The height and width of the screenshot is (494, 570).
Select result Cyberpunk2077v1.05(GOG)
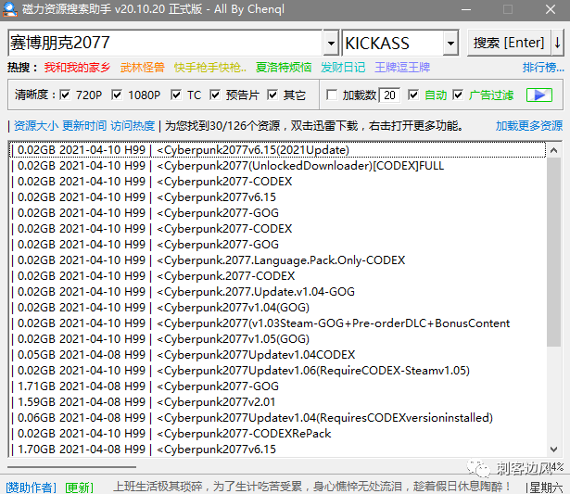coord(277,339)
